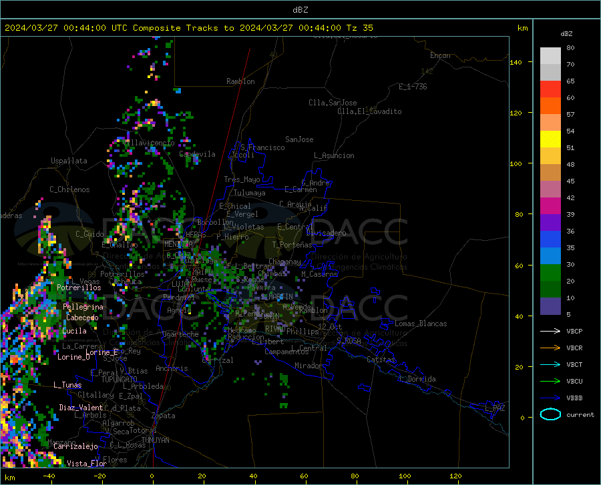Click the 'M_Caseros' label
The image size is (601, 485).
319,274
